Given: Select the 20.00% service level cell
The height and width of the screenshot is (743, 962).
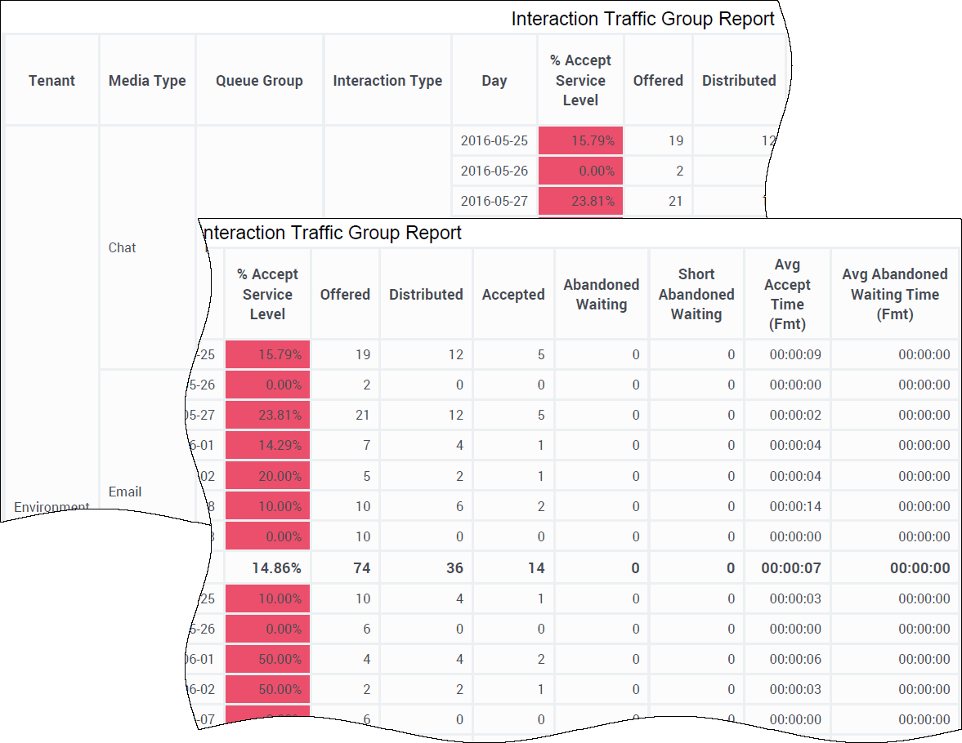Looking at the screenshot, I should coord(267,476).
